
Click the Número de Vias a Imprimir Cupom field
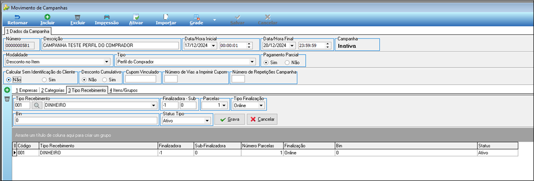pos(171,79)
